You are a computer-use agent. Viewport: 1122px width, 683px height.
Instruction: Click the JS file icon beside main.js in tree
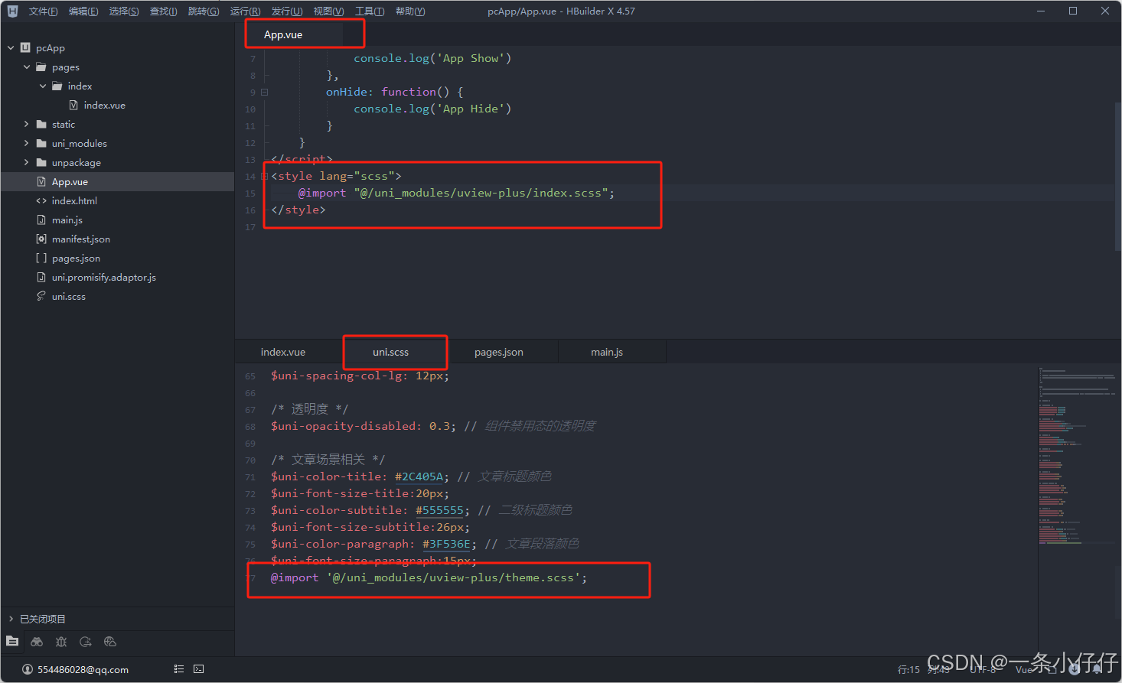(x=41, y=220)
